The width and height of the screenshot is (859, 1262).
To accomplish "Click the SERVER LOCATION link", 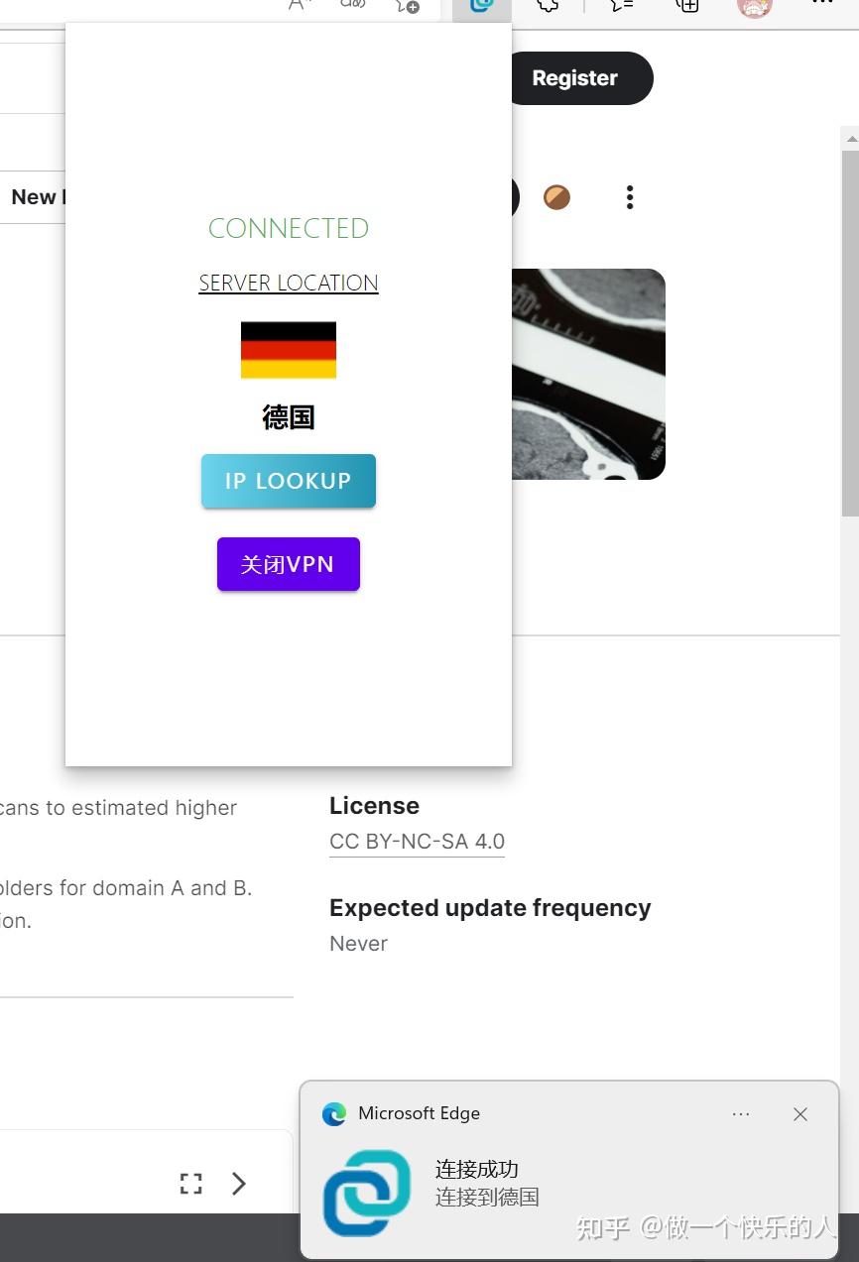I will (x=289, y=284).
